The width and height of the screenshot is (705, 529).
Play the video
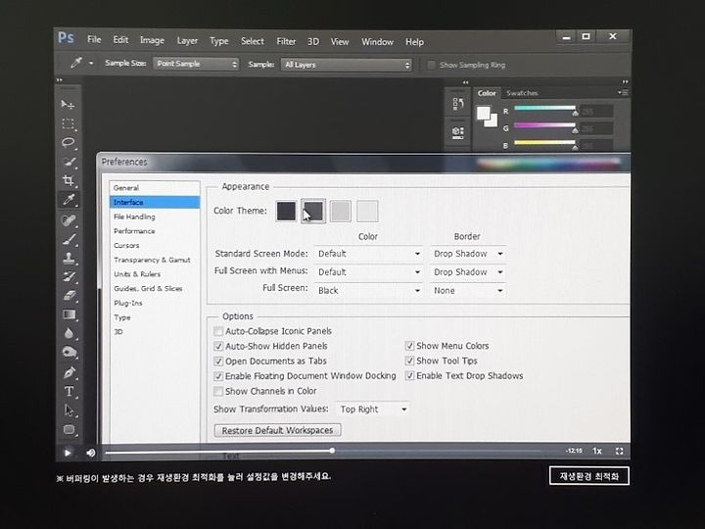[x=68, y=453]
